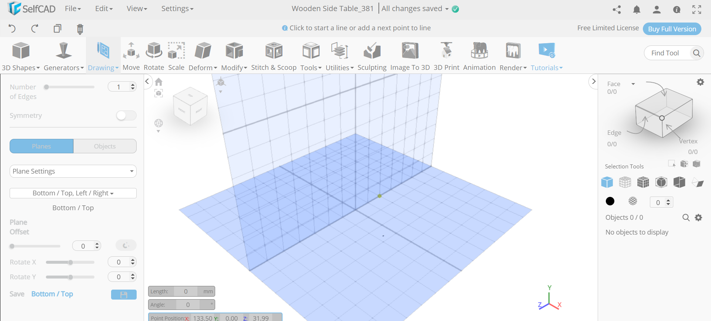Viewport: 711px width, 321px height.
Task: Toggle fullscreen mode
Action: 697,10
